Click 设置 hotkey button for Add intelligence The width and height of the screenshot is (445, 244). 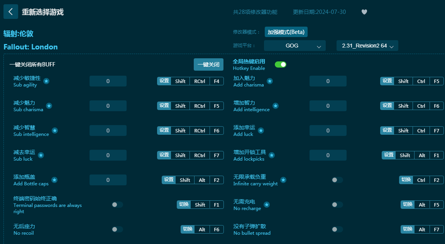[387, 106]
